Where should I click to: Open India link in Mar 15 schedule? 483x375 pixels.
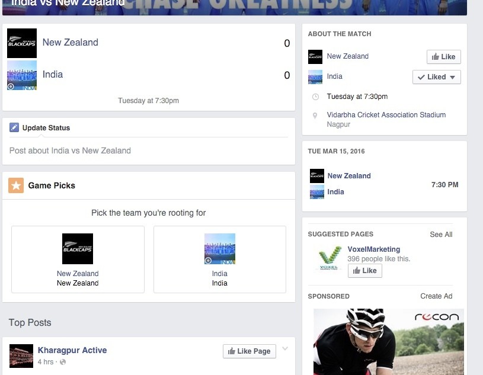pos(336,192)
